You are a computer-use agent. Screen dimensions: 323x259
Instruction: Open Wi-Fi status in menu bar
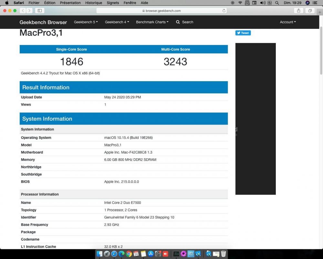pyautogui.click(x=240, y=3)
